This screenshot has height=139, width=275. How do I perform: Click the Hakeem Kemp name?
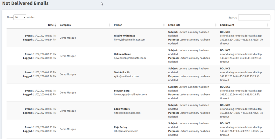[122, 54]
